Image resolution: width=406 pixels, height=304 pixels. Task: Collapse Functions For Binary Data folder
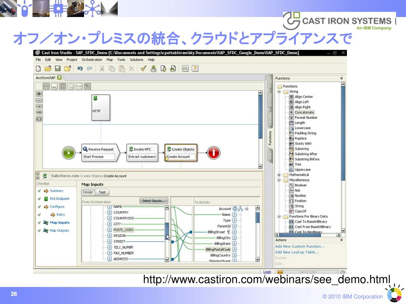pyautogui.click(x=279, y=217)
